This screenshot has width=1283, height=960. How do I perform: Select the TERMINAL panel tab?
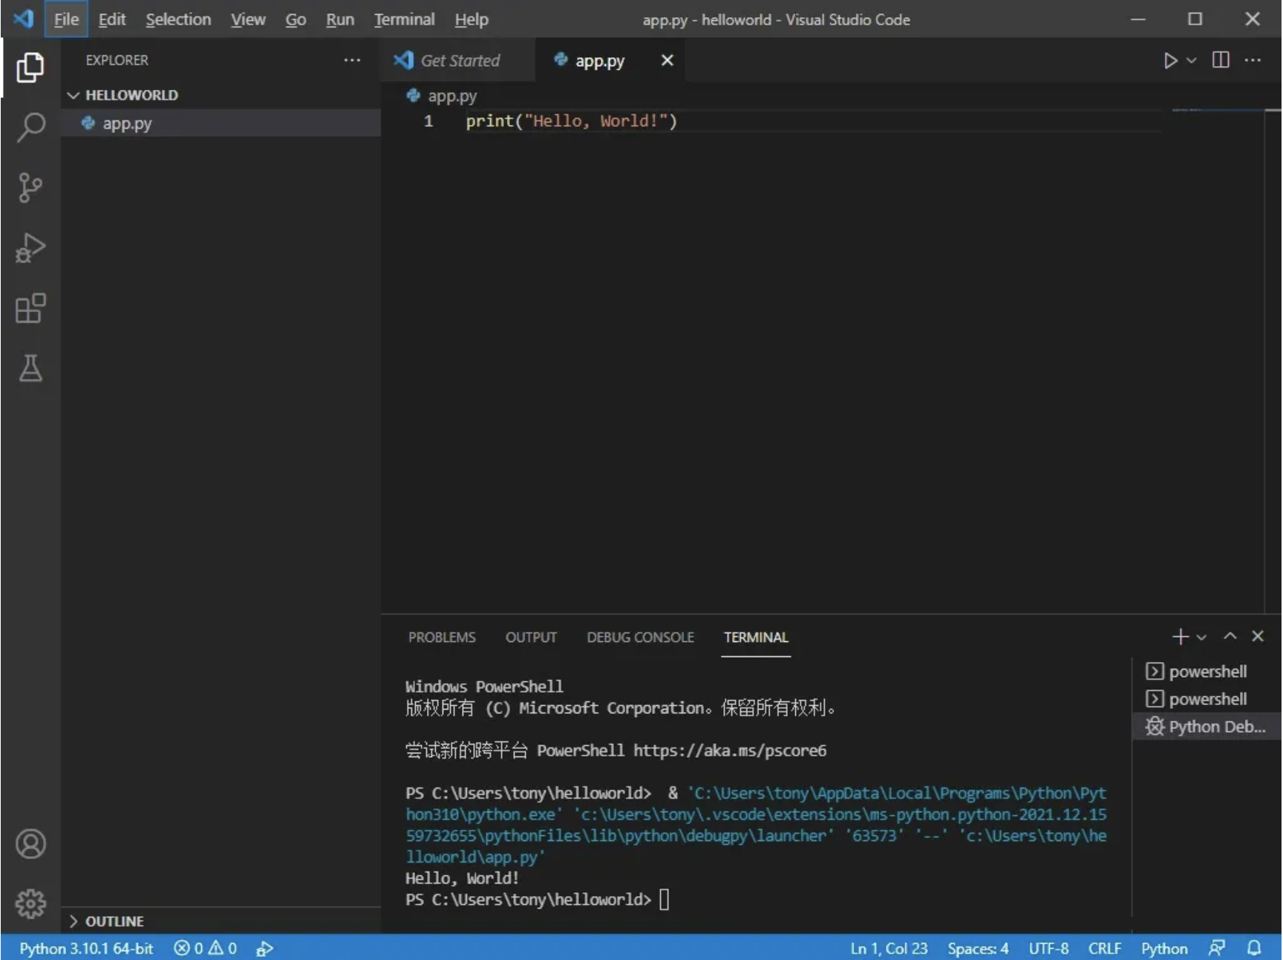pyautogui.click(x=756, y=638)
